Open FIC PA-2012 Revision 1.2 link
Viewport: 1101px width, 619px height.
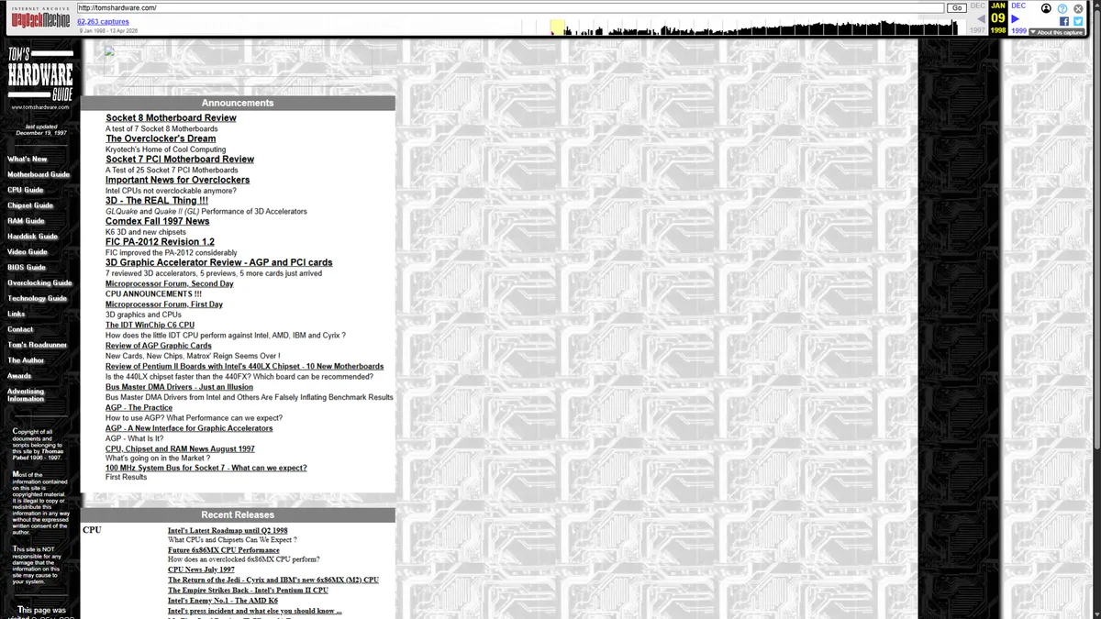(160, 242)
